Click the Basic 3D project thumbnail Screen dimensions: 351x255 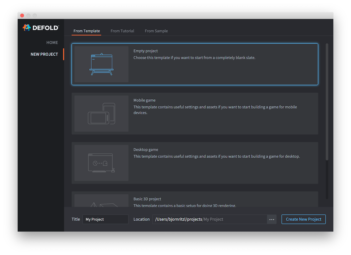point(101,201)
